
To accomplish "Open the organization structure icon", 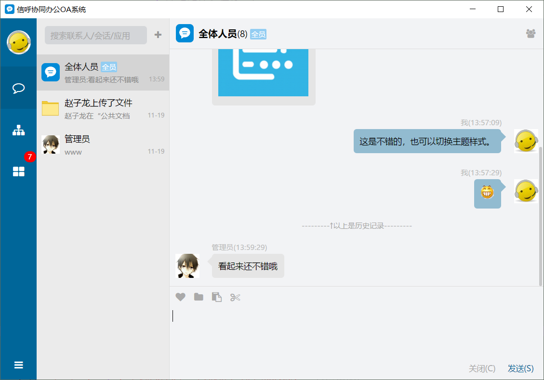I will 18,130.
